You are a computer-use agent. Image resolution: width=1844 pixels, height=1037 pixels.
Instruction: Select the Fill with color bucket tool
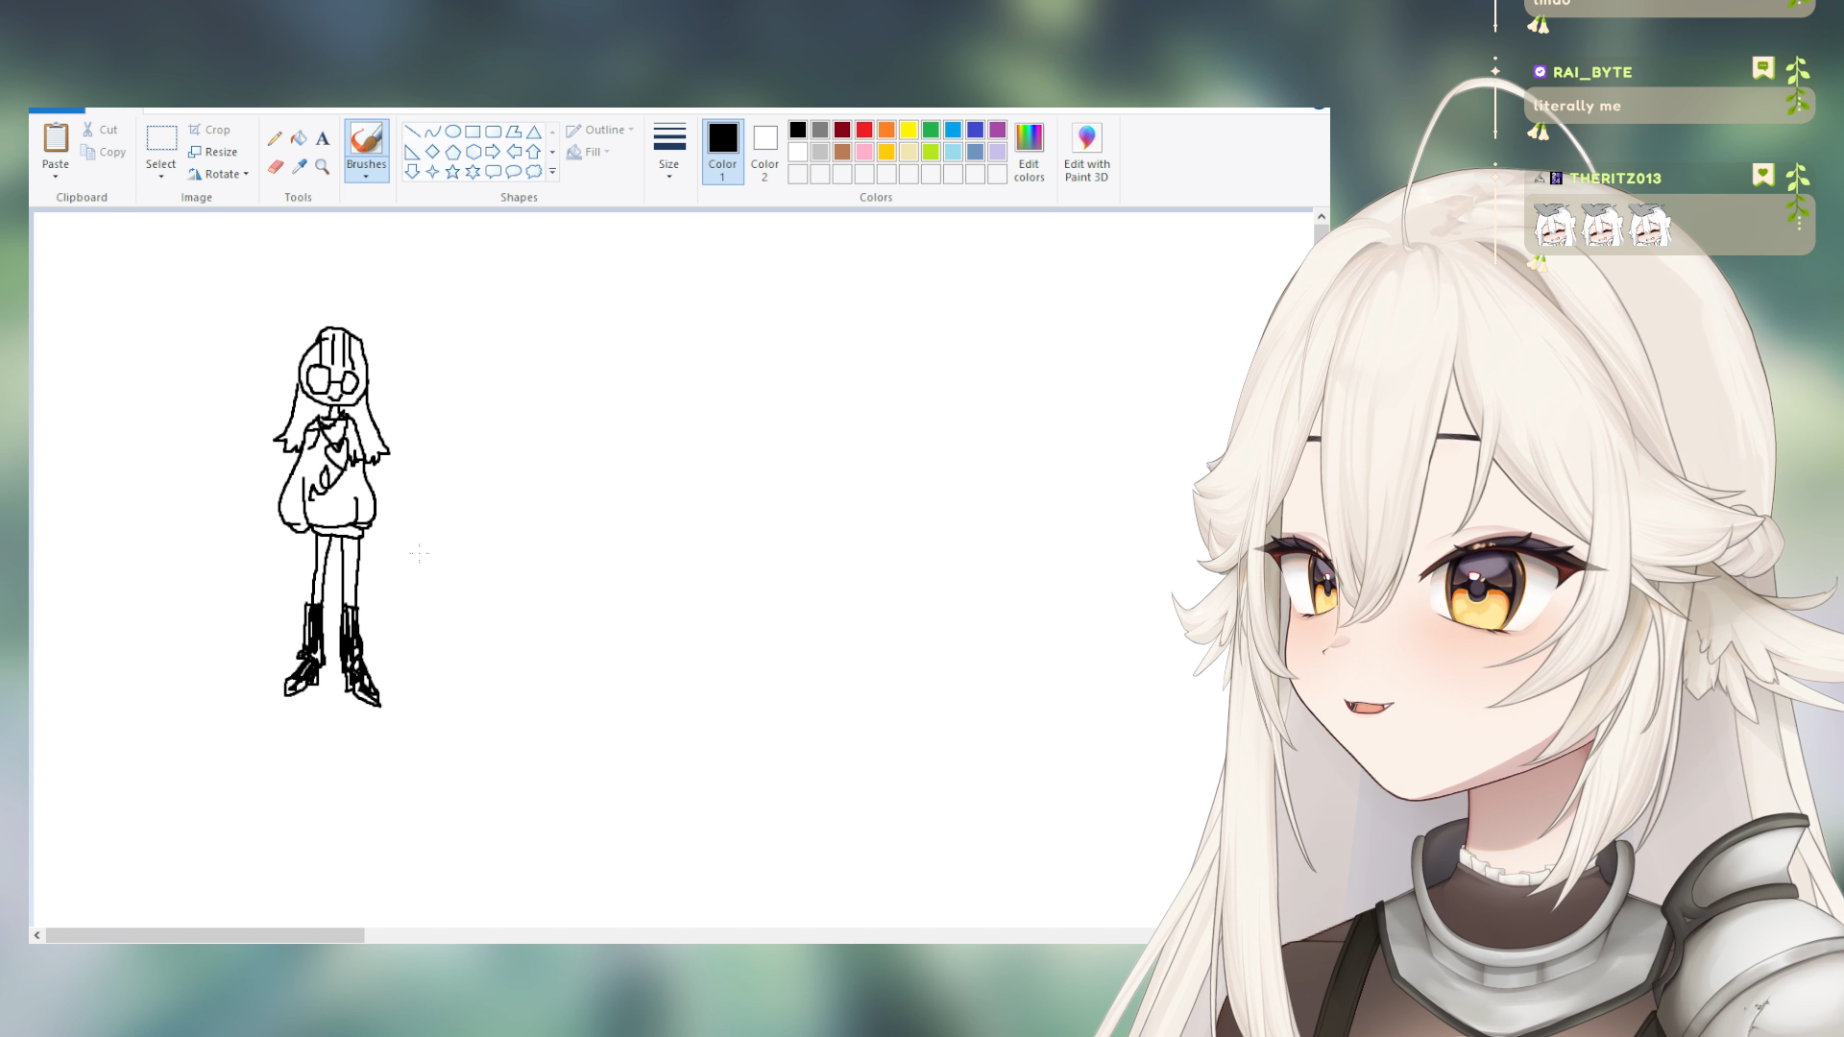(x=299, y=138)
